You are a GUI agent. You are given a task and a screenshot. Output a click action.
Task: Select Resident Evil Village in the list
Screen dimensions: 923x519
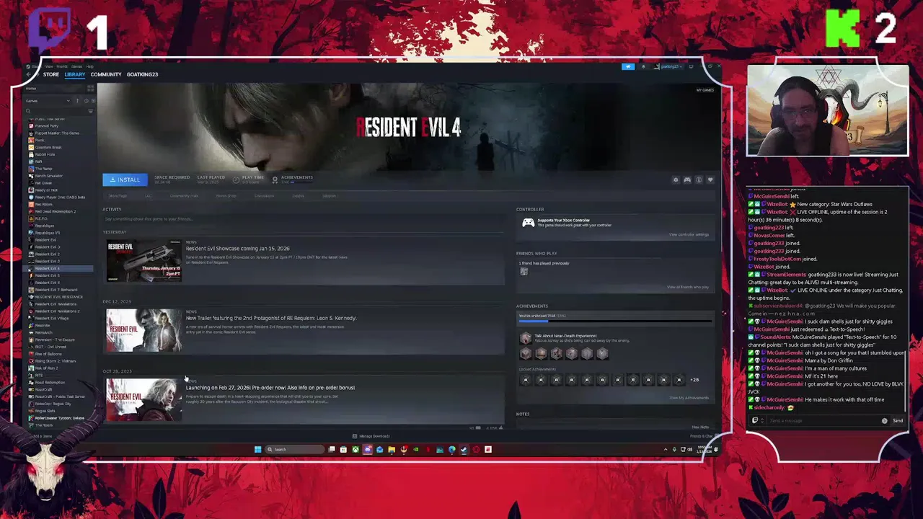[x=51, y=319]
